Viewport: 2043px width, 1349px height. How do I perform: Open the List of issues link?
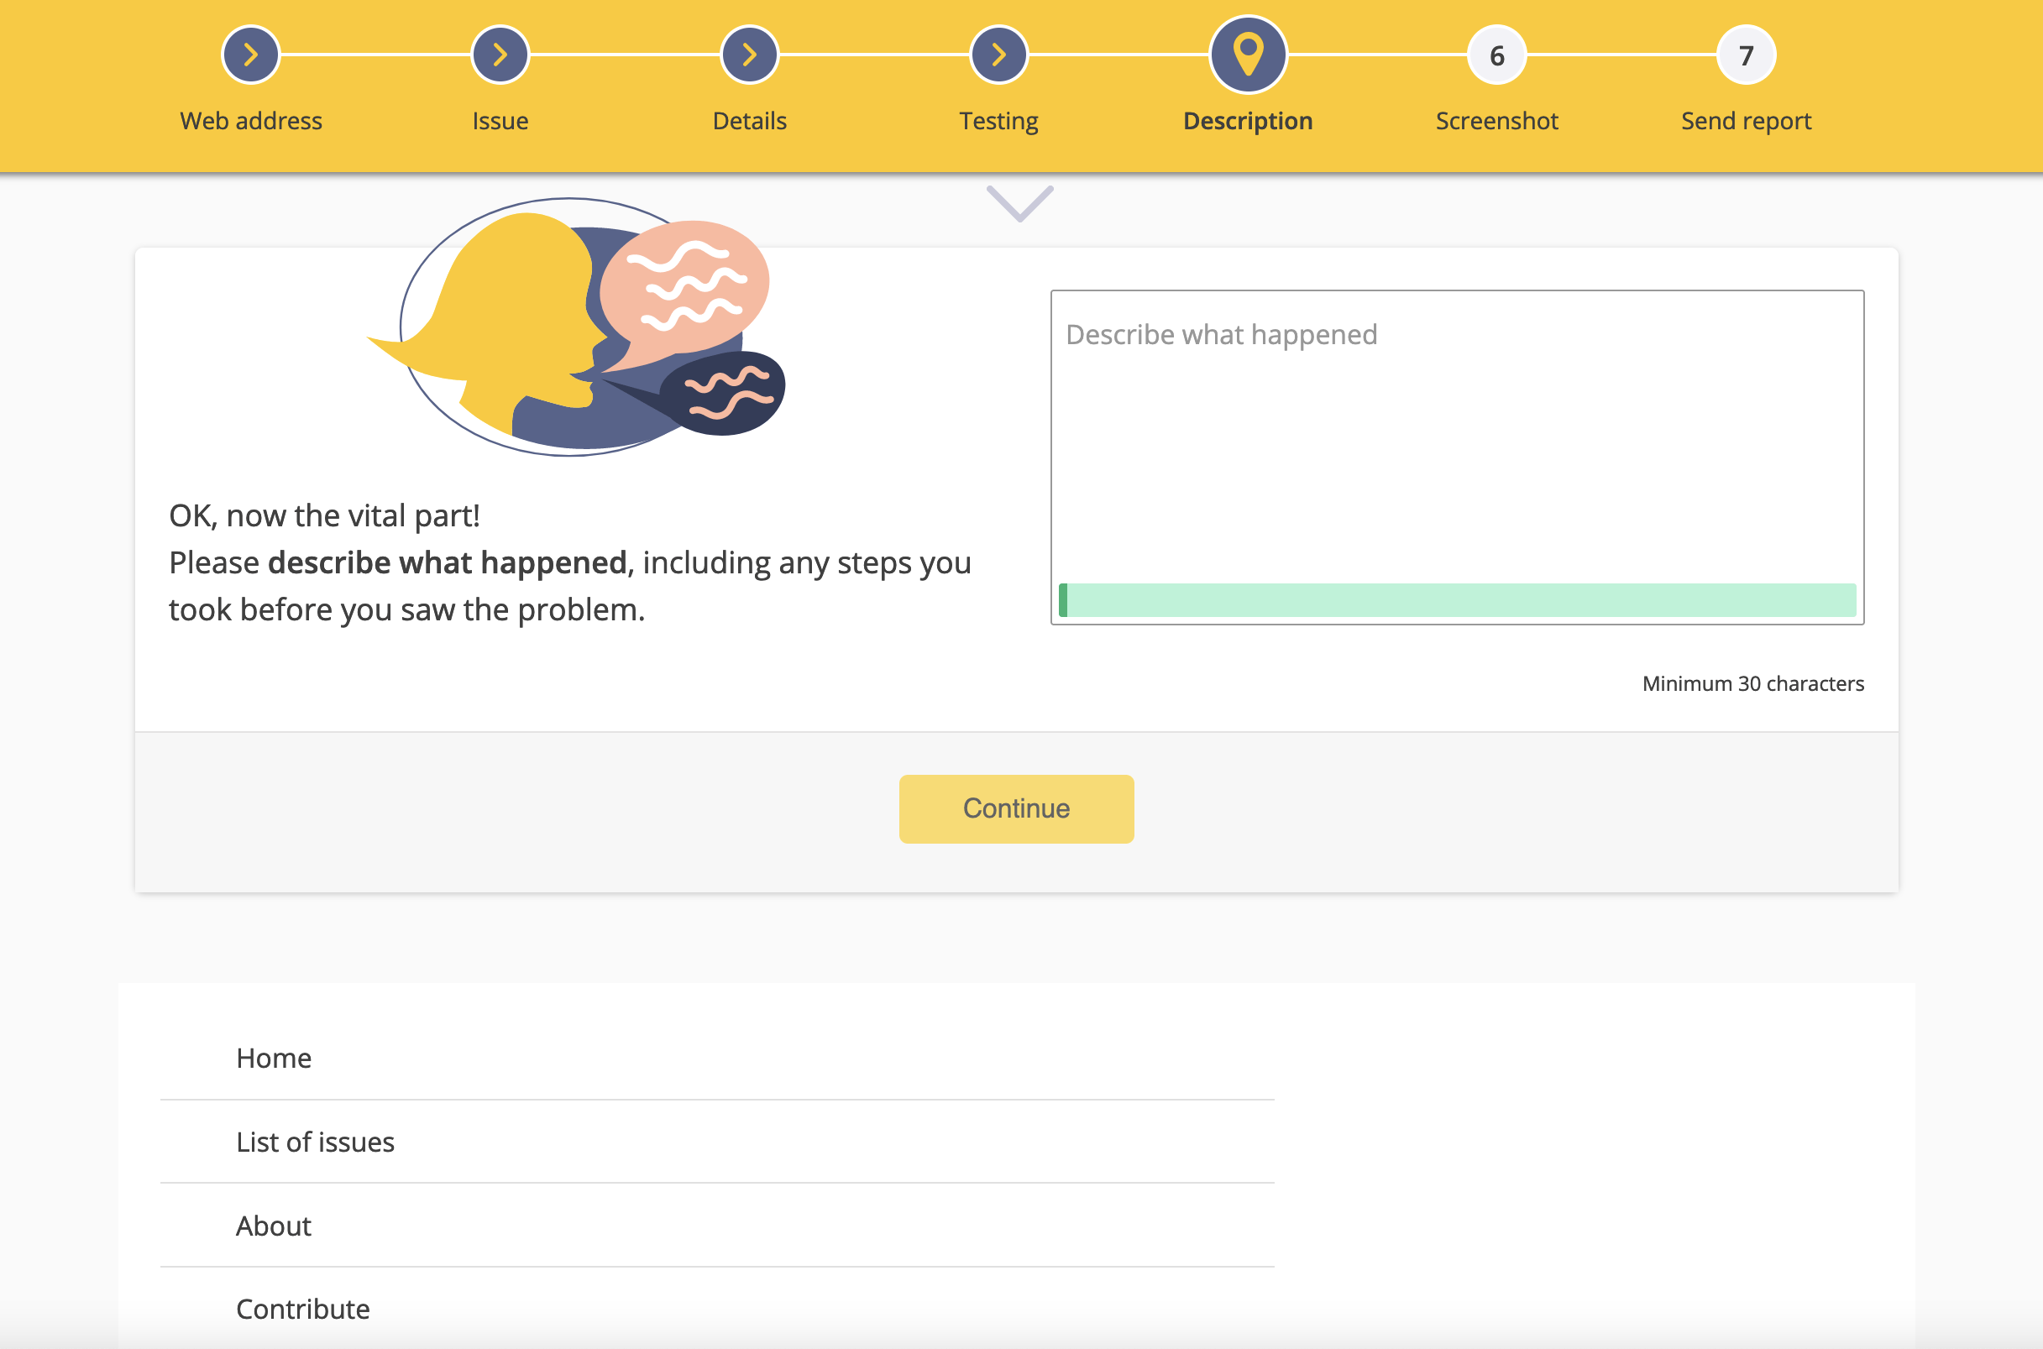(315, 1142)
